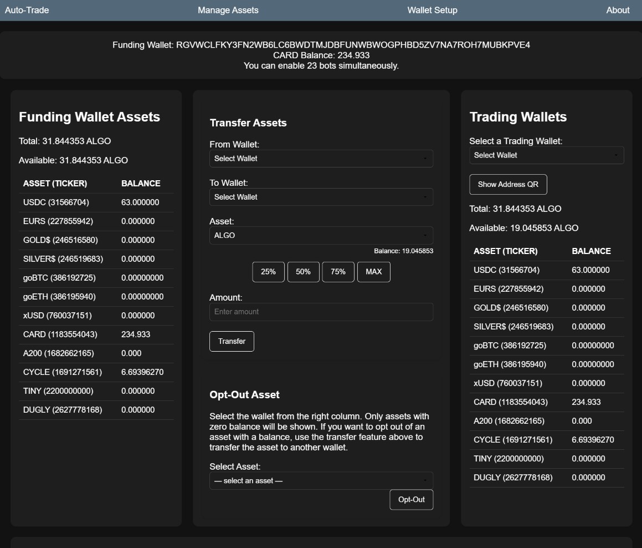Click the CYCLE asset row in Trading Wallets

click(x=547, y=439)
